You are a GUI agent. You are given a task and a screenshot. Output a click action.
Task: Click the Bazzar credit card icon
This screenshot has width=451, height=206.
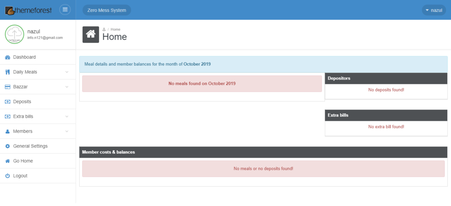point(7,87)
